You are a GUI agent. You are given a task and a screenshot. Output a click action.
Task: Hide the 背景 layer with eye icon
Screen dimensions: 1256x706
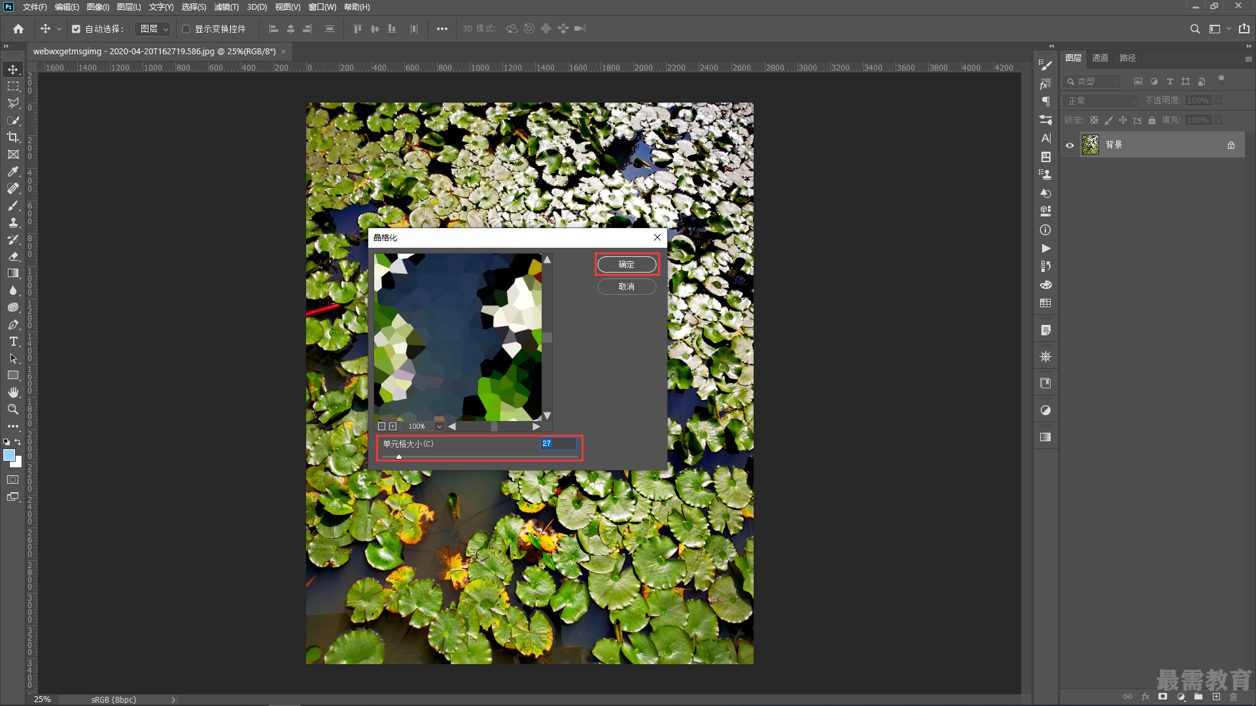[x=1070, y=145]
